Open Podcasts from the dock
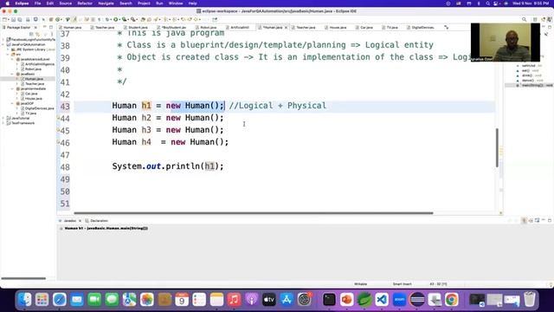The width and height of the screenshot is (554, 312). pos(252,300)
